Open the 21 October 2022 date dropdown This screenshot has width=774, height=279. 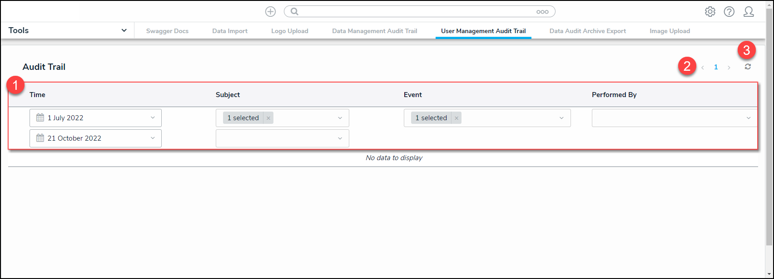pos(153,138)
